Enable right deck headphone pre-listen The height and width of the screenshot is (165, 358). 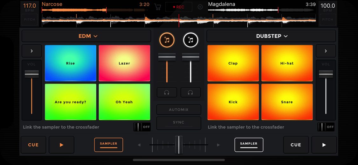pos(191,92)
